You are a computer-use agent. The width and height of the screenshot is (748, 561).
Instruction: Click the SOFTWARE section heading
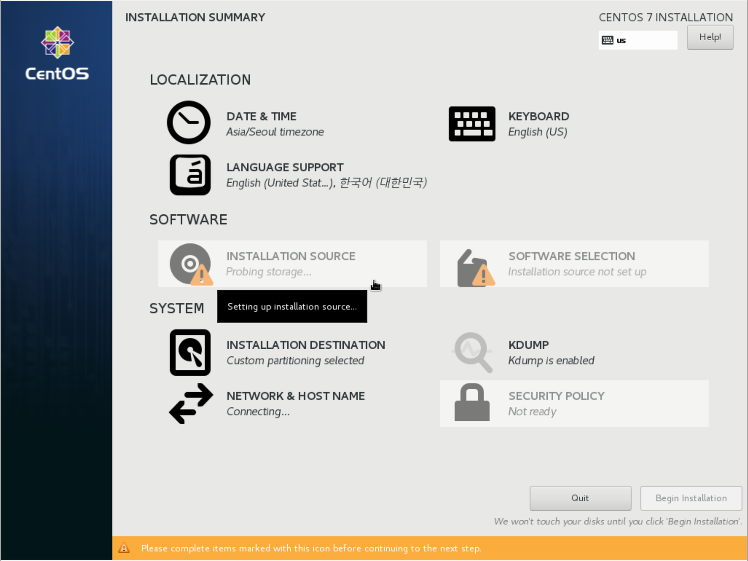click(189, 220)
